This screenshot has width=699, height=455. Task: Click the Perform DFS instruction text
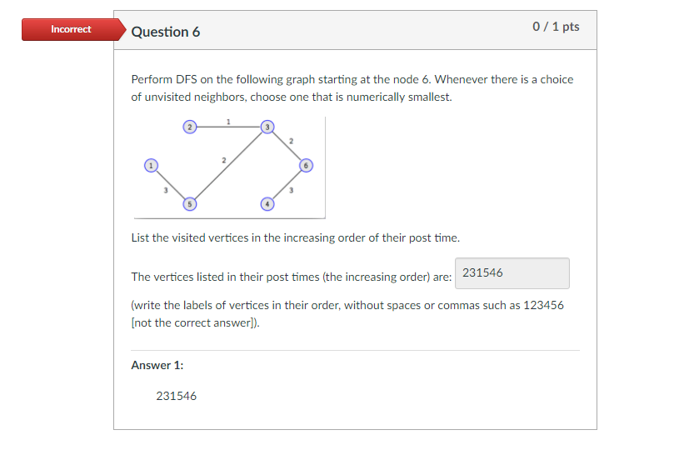point(352,87)
